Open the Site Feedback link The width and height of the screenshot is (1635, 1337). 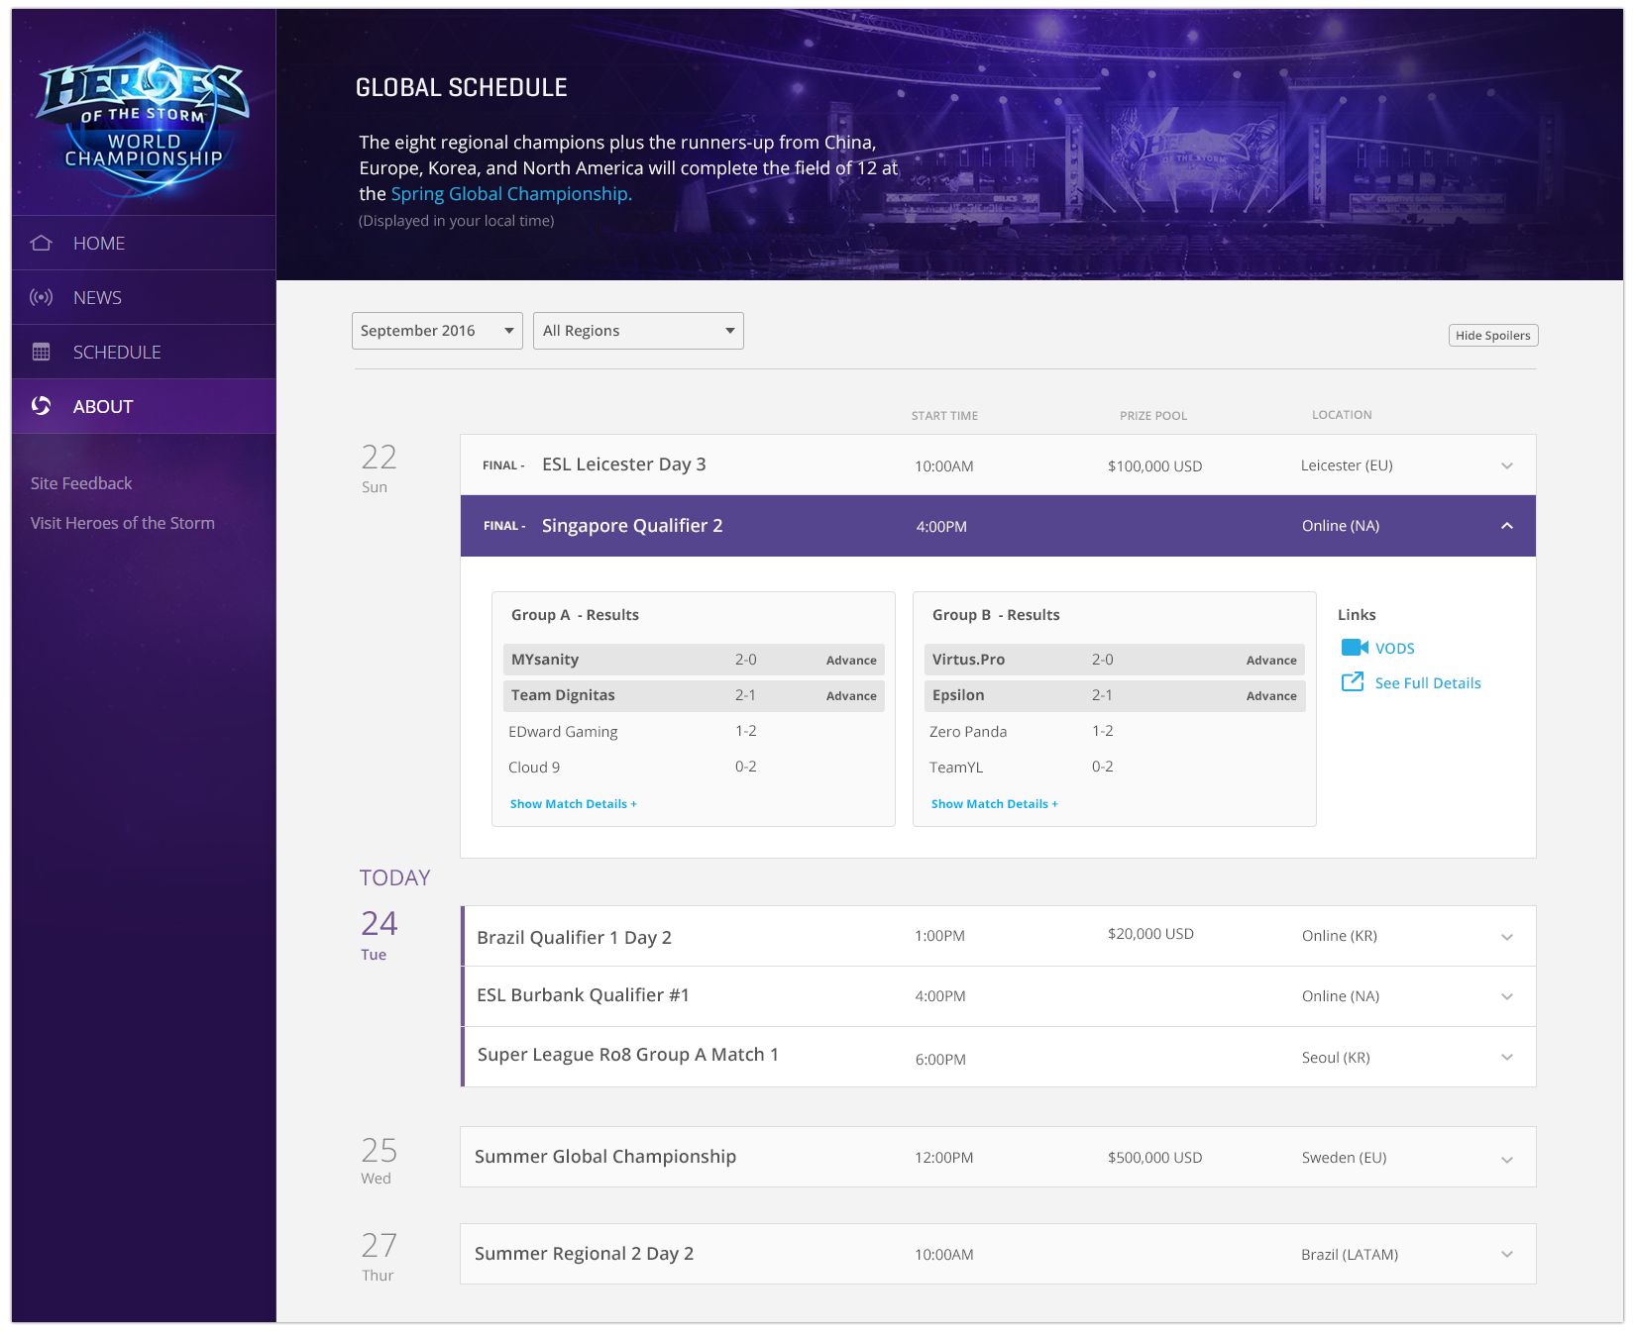coord(81,483)
